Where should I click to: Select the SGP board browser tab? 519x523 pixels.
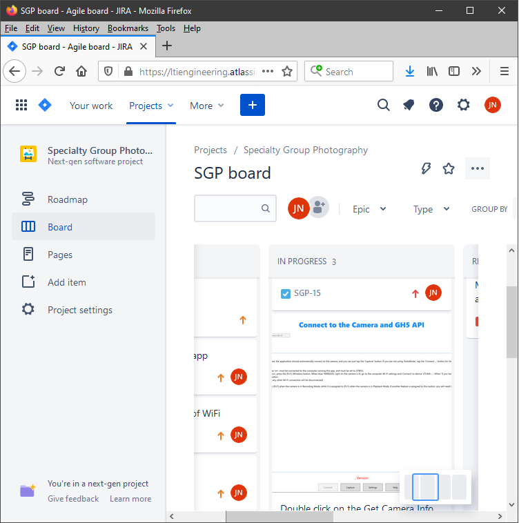pos(78,46)
